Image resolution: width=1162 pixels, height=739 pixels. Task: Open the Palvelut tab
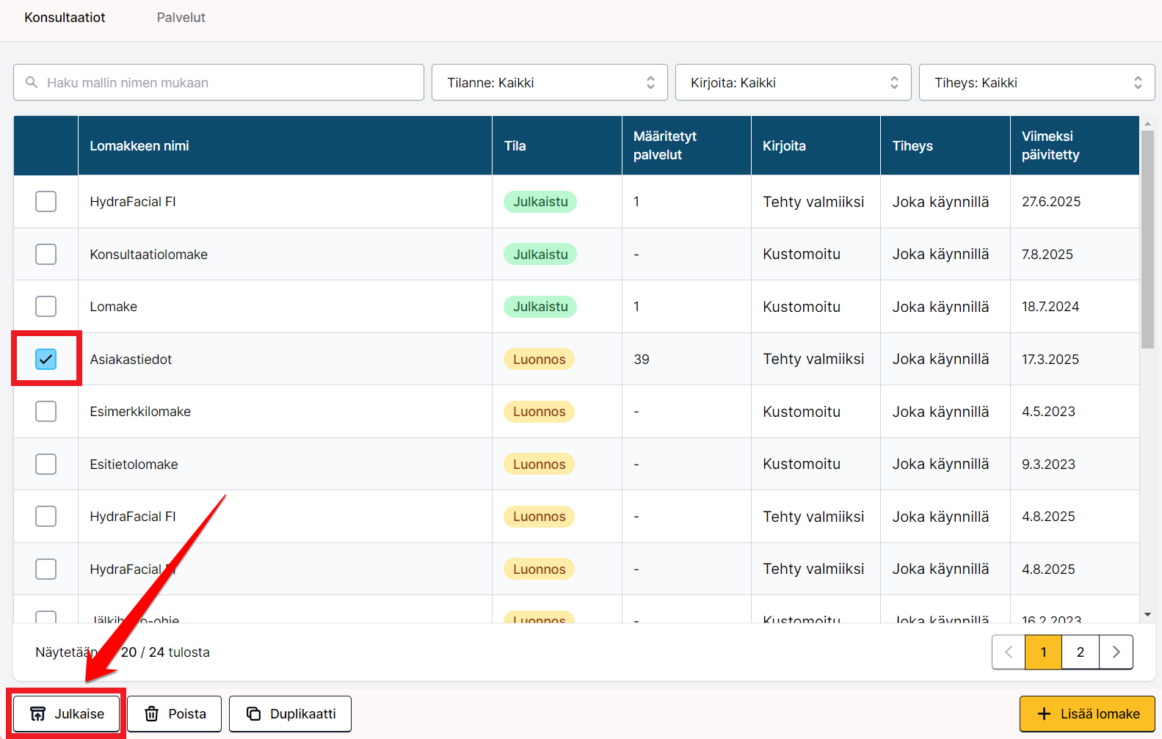(181, 18)
